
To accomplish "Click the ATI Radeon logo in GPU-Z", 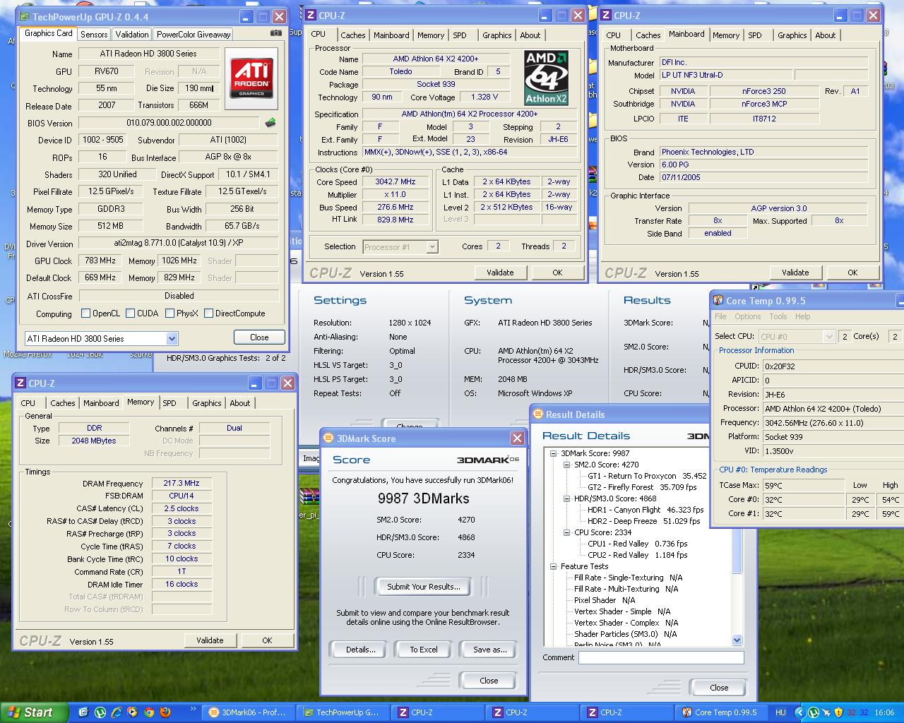I will pos(252,77).
